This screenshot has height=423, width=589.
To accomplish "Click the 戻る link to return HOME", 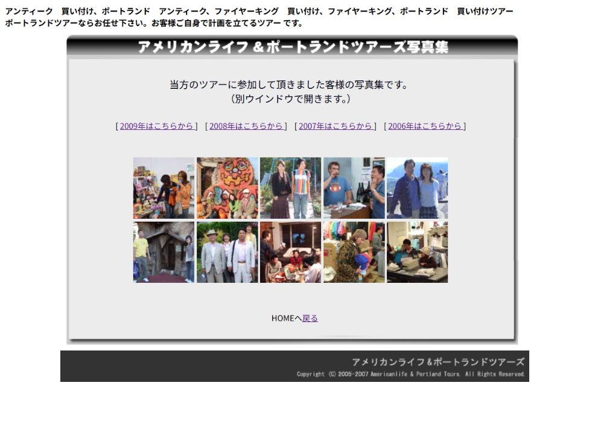I will point(310,318).
